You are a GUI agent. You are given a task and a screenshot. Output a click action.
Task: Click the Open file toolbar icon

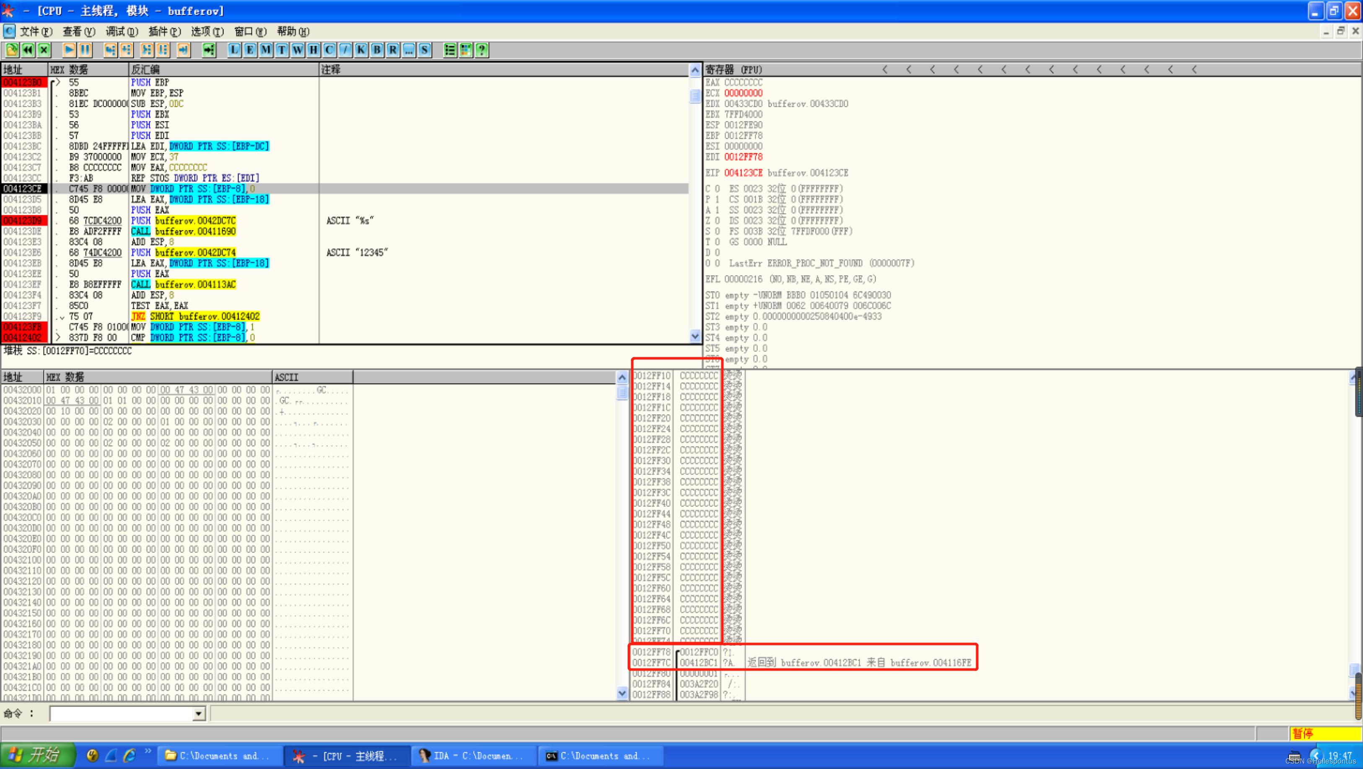click(x=12, y=50)
